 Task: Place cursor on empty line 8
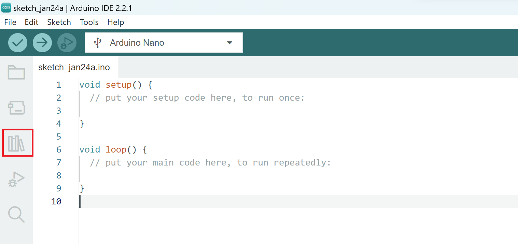coord(298,175)
